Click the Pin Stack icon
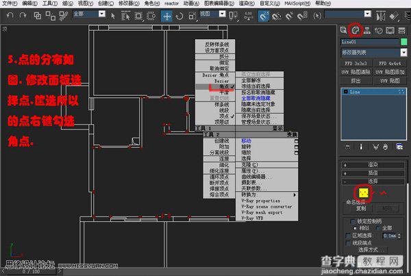The image size is (411, 276). pyautogui.click(x=347, y=147)
